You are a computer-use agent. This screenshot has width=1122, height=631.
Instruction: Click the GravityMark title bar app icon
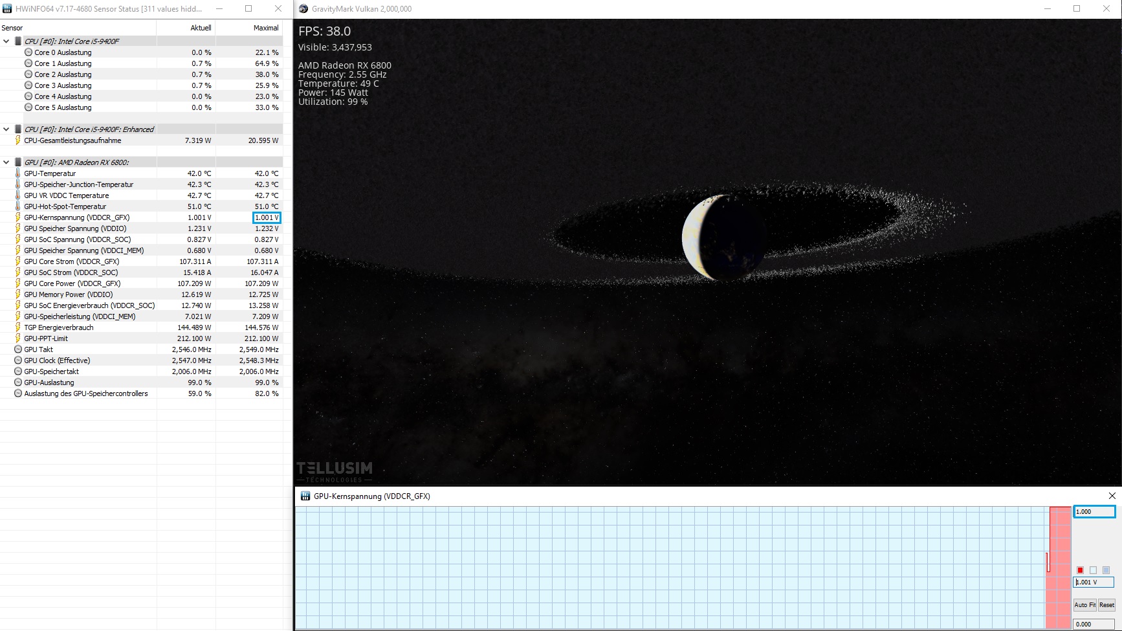303,9
